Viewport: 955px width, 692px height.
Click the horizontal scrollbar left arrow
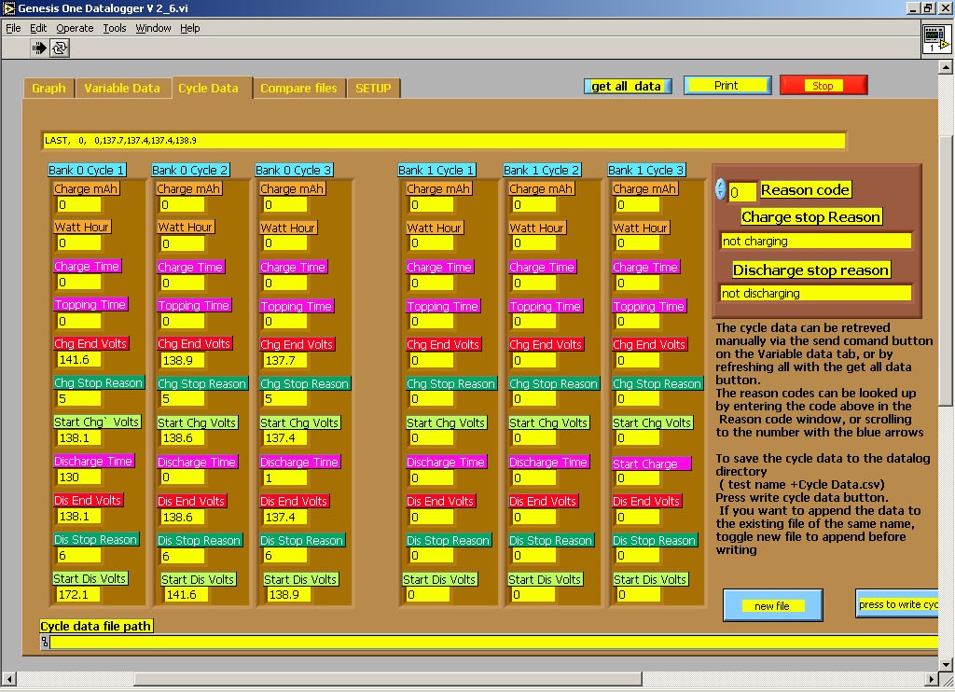coord(8,679)
